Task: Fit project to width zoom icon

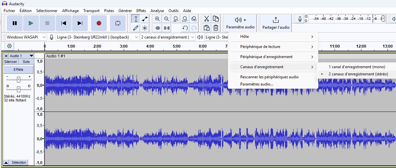Action: tap(185, 19)
